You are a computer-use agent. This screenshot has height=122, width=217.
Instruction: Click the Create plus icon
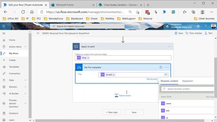click(x=4, y=60)
